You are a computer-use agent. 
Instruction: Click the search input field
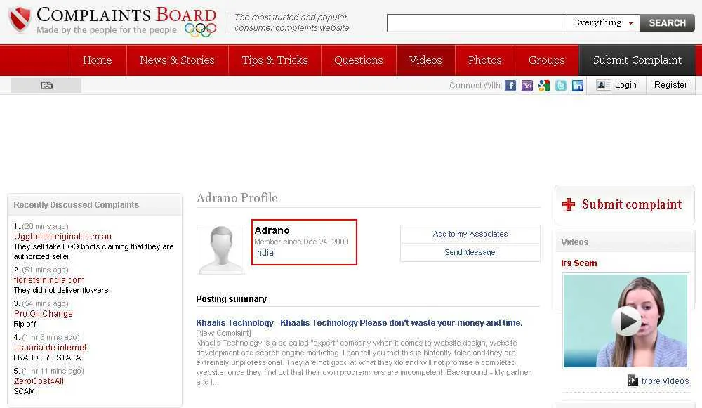point(477,23)
